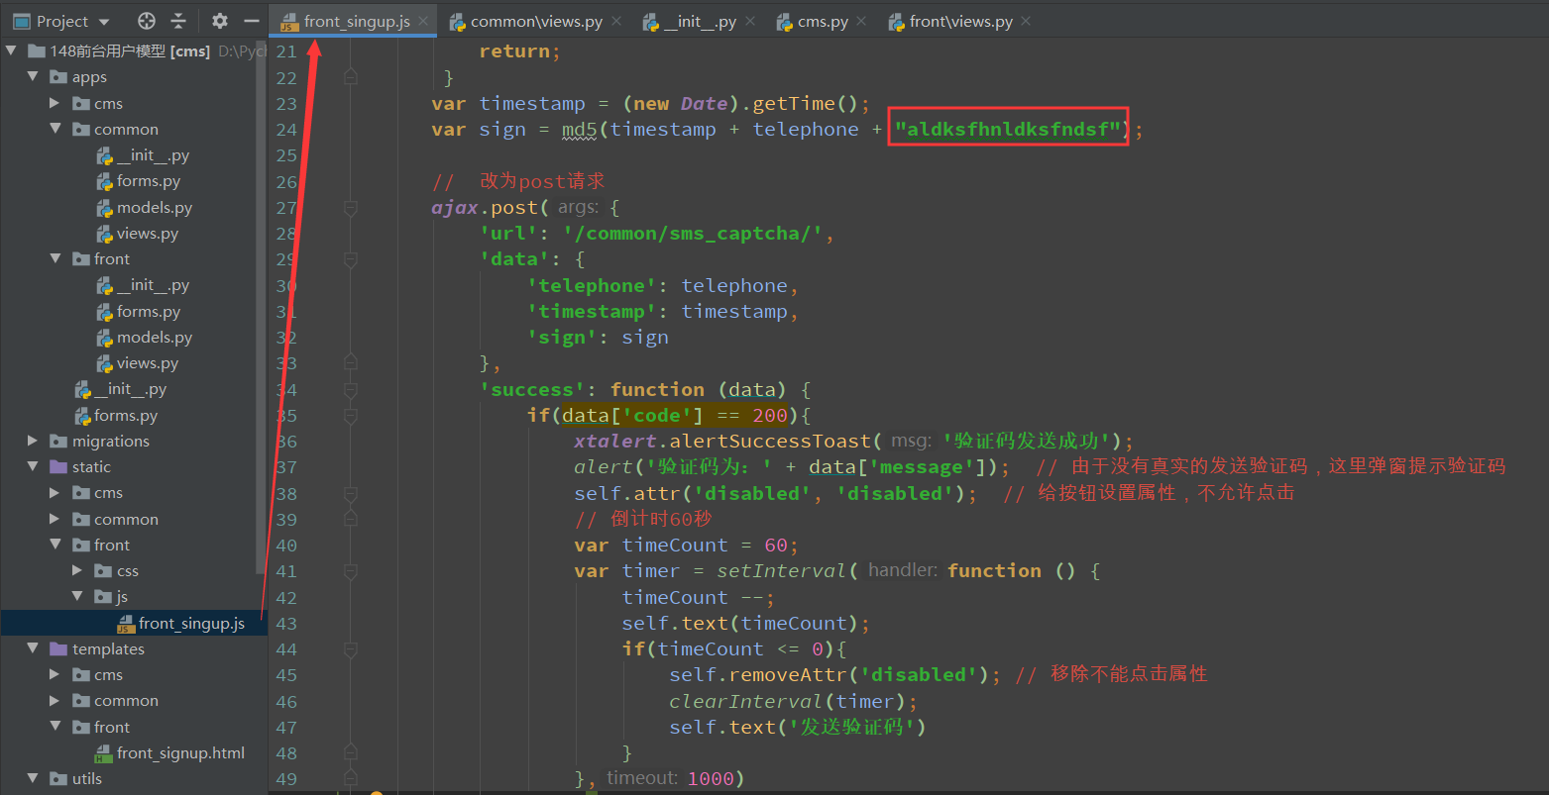Toggle code fold marker at line 29
The height and width of the screenshot is (795, 1549).
click(350, 259)
